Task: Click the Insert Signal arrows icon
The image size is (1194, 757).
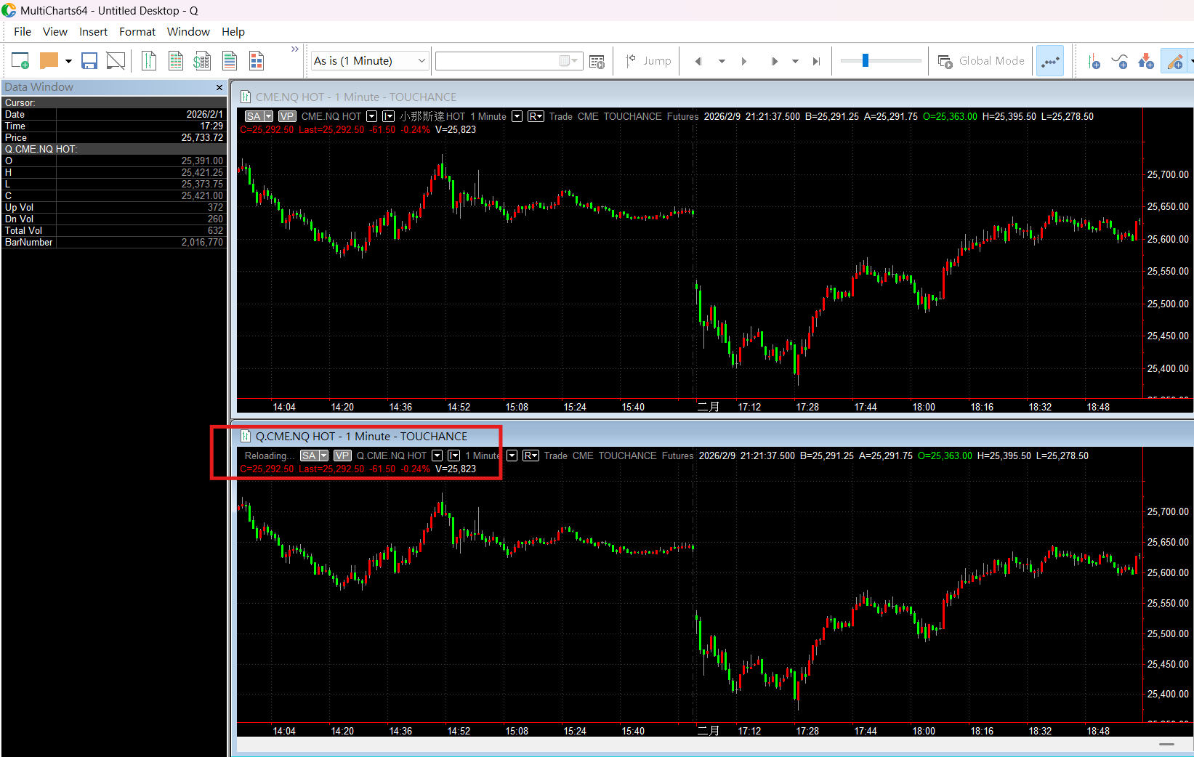Action: pos(1146,62)
